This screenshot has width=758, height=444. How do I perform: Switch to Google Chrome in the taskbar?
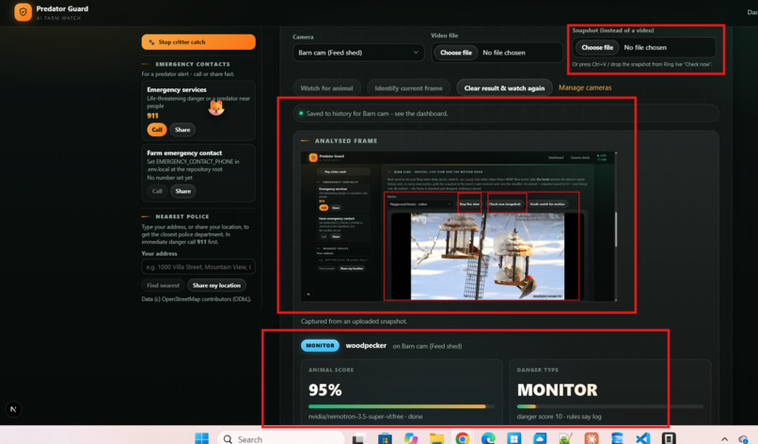point(462,438)
